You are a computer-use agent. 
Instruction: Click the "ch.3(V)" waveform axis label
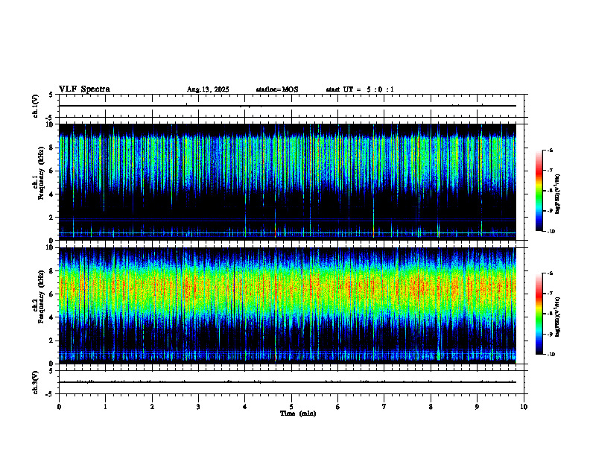(36, 382)
